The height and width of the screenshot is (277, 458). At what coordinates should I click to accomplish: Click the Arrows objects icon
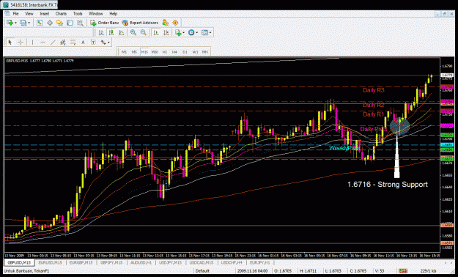pyautogui.click(x=103, y=43)
